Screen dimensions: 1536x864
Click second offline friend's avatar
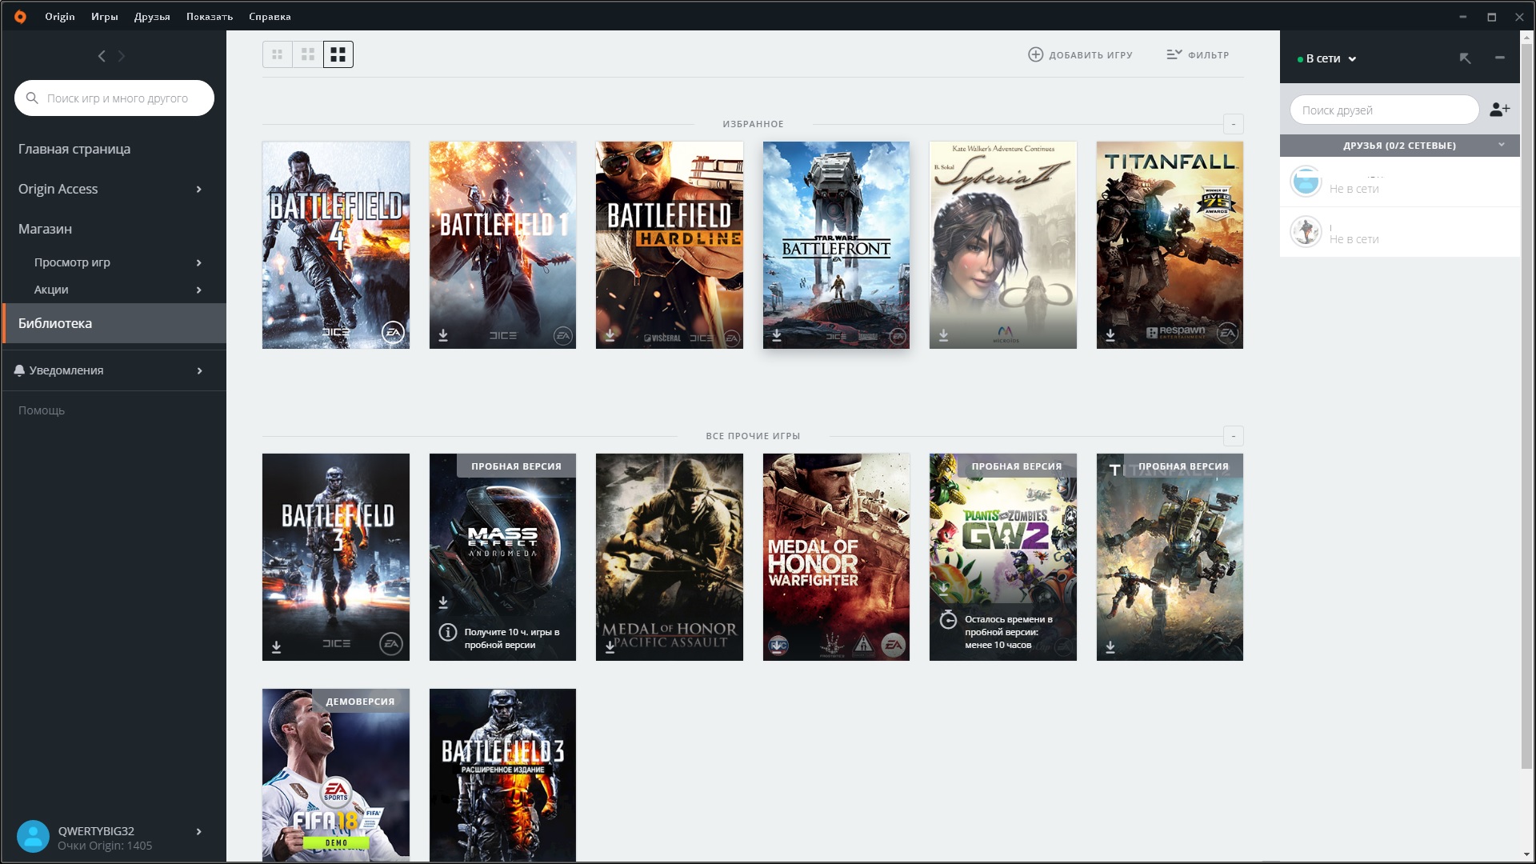[1306, 232]
